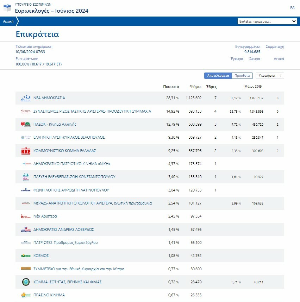
Task: Click the ΚΟΣΜΟΣ green logo
Action: click(26, 256)
